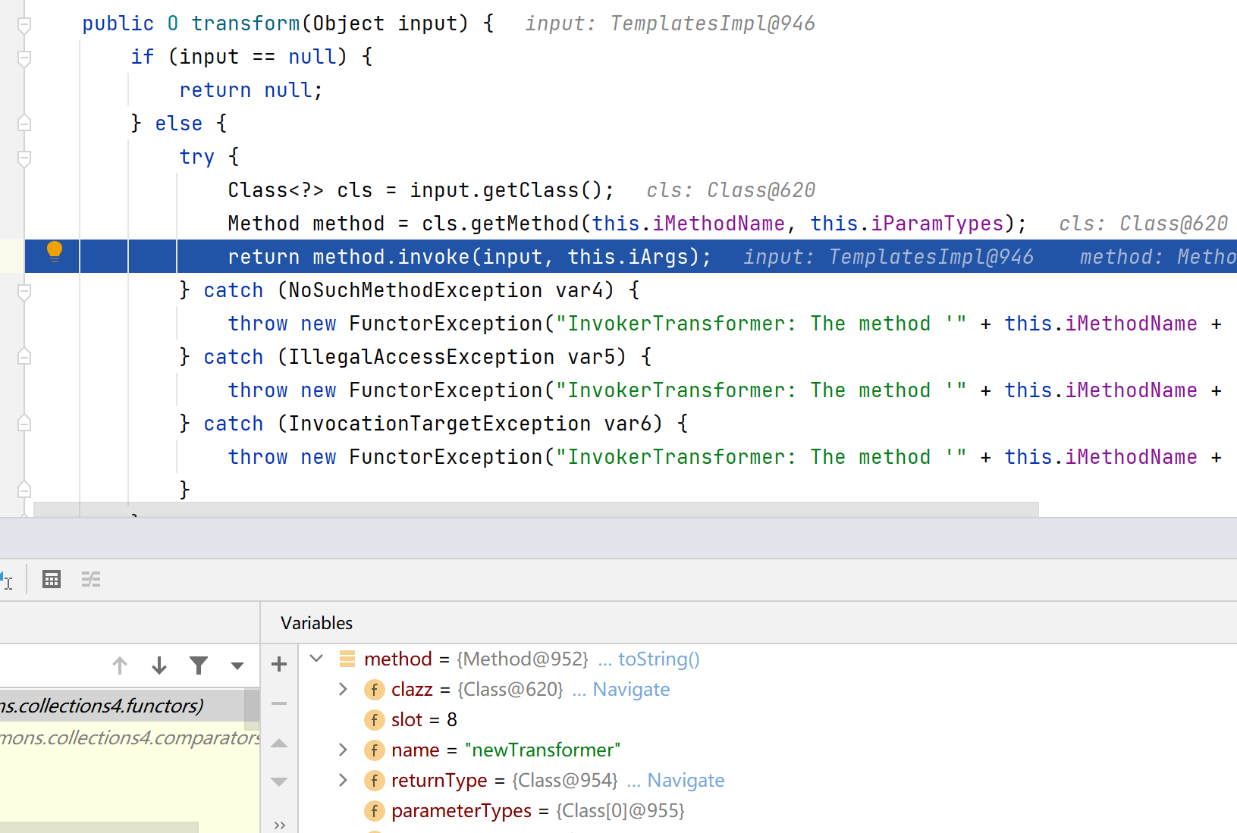Click the IllegalAccessException text
Screen dimensions: 1237x833
[x=422, y=357]
